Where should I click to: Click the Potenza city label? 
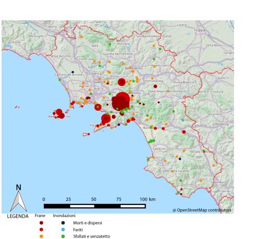(x=222, y=124)
